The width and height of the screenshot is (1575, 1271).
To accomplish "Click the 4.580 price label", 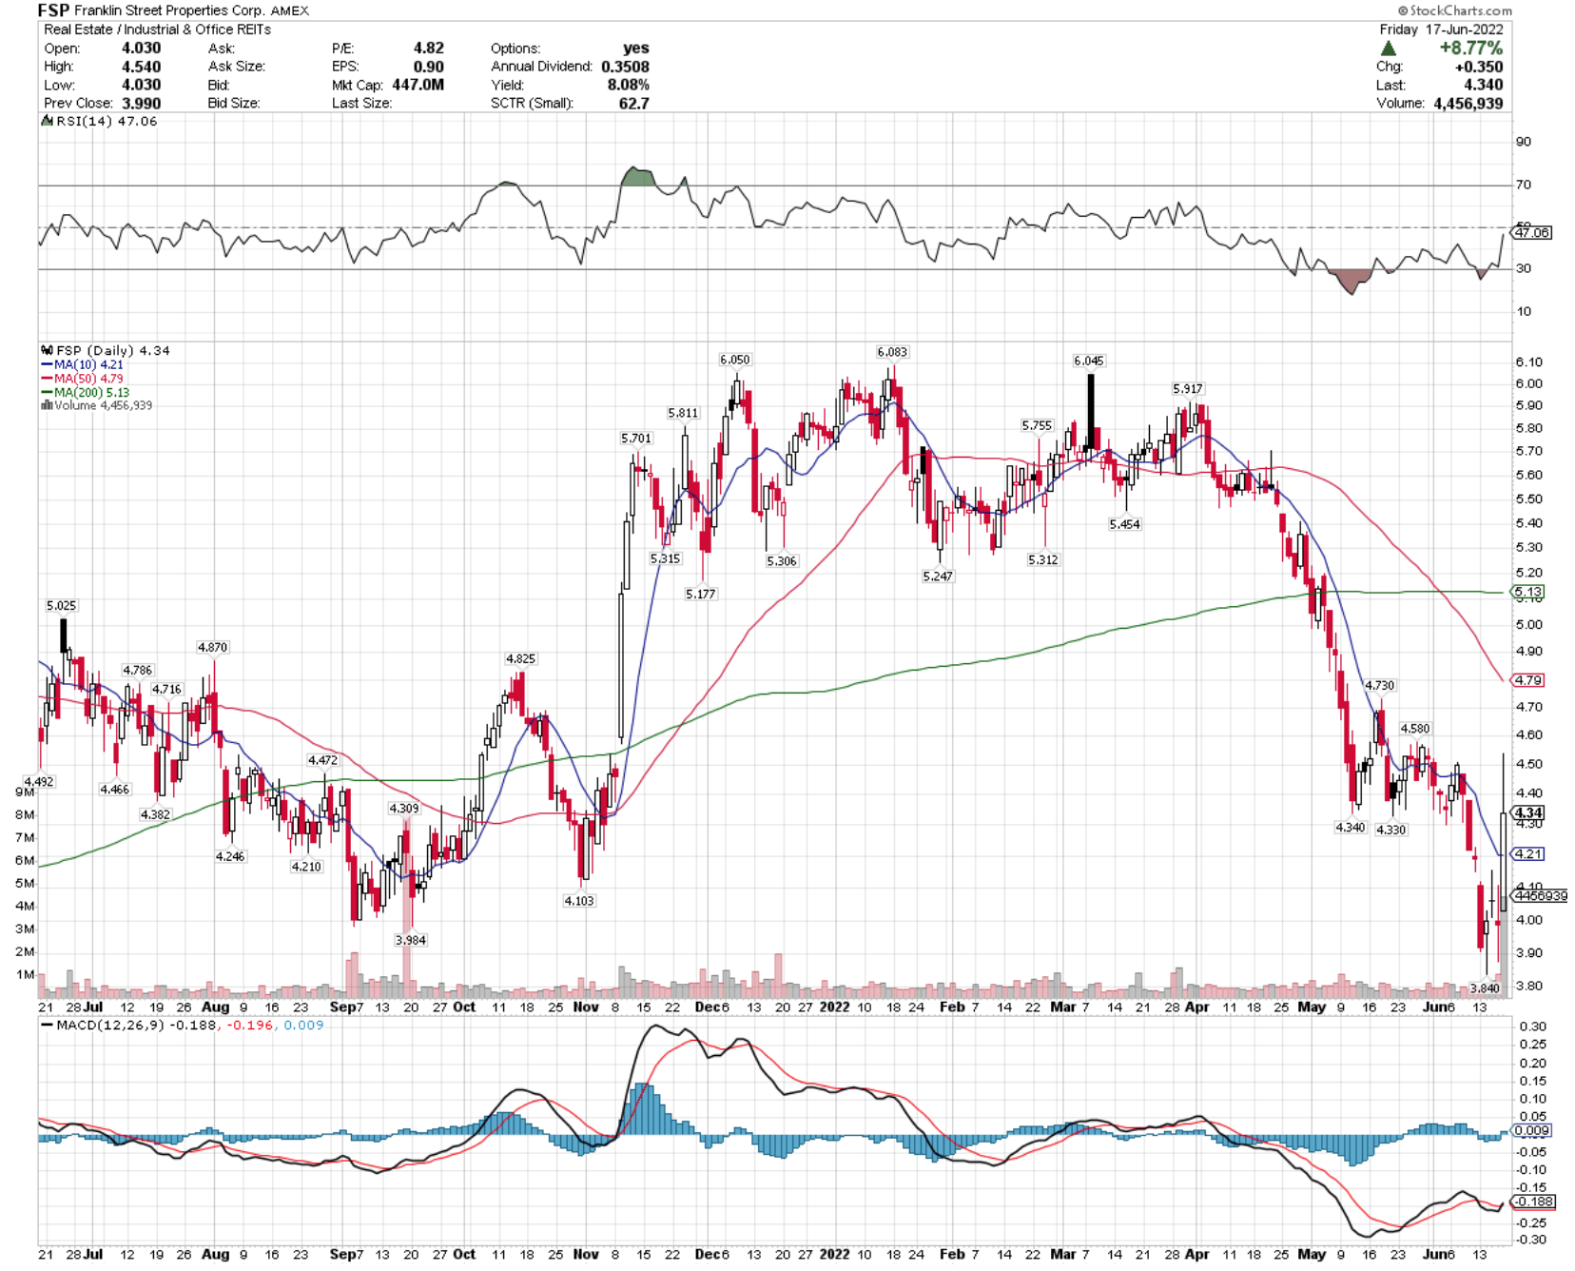I will click(x=1414, y=729).
